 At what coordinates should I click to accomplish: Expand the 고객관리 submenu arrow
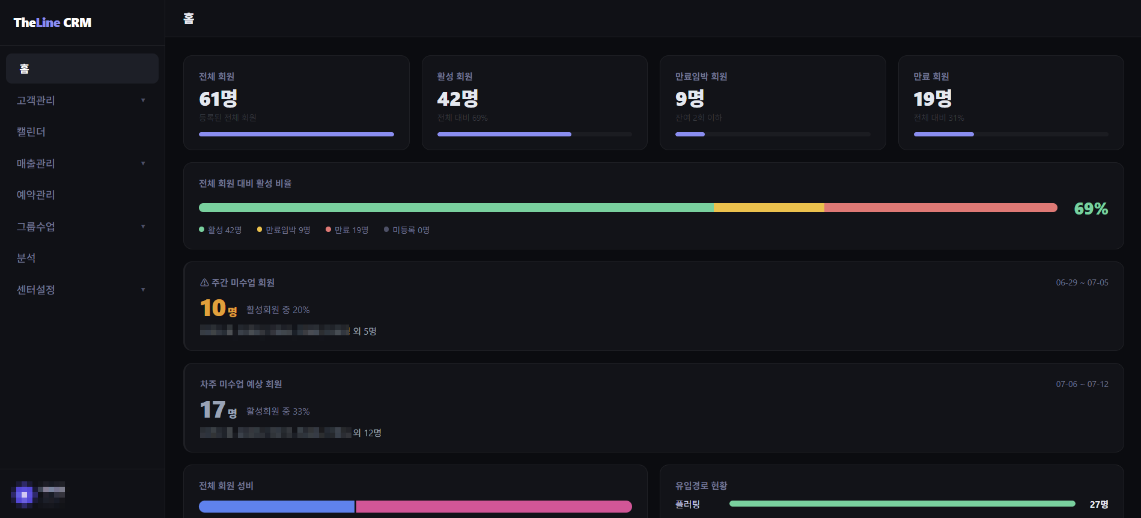click(x=143, y=100)
